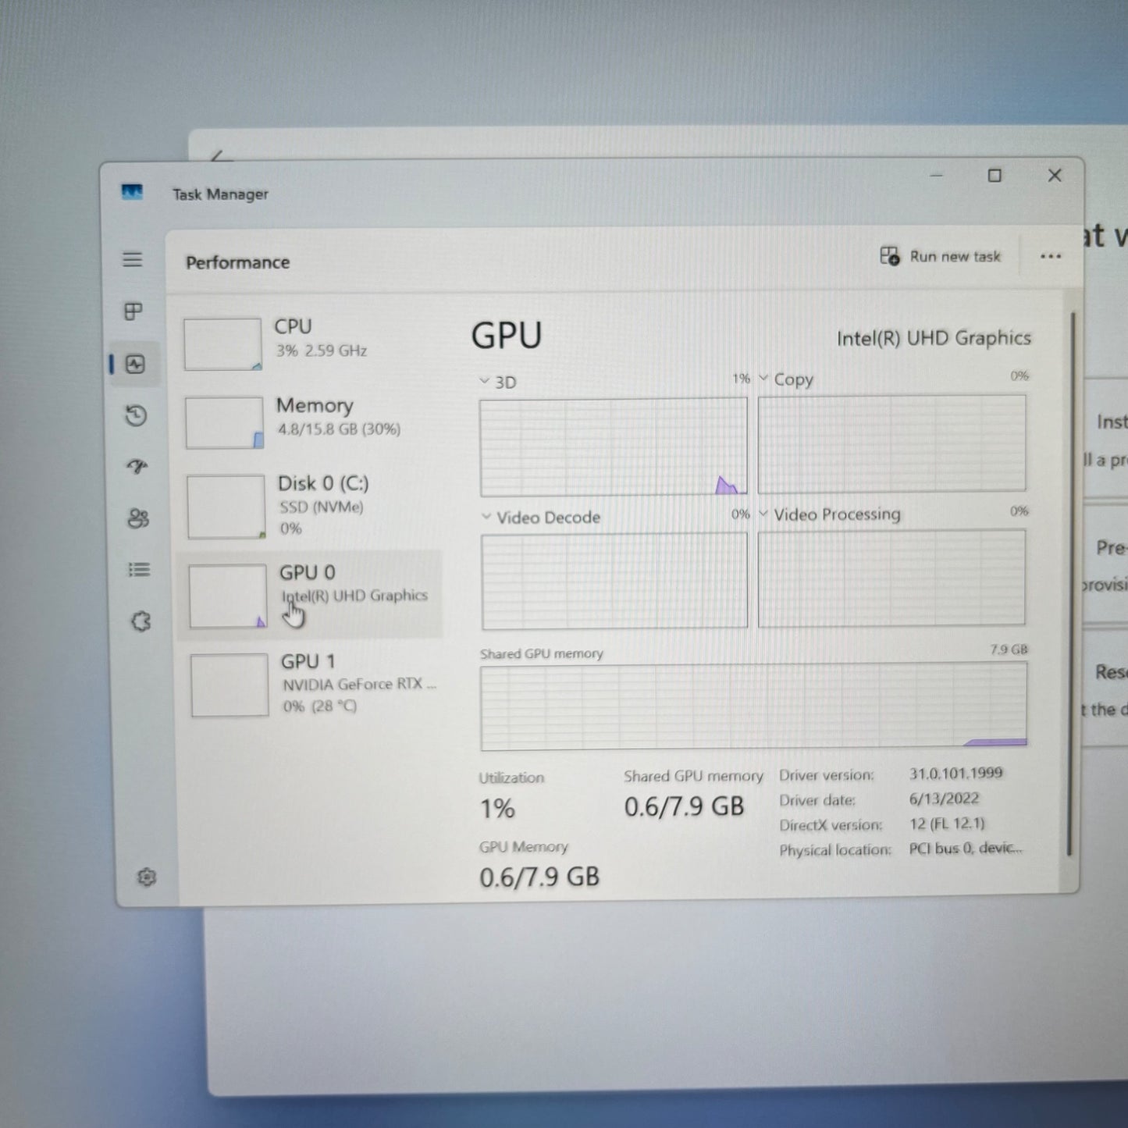Click the Performance pane vertical scrollbar
This screenshot has height=1128, width=1128.
point(1073,583)
